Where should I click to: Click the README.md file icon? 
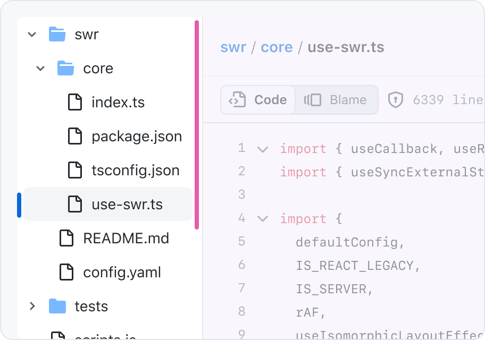(x=66, y=238)
